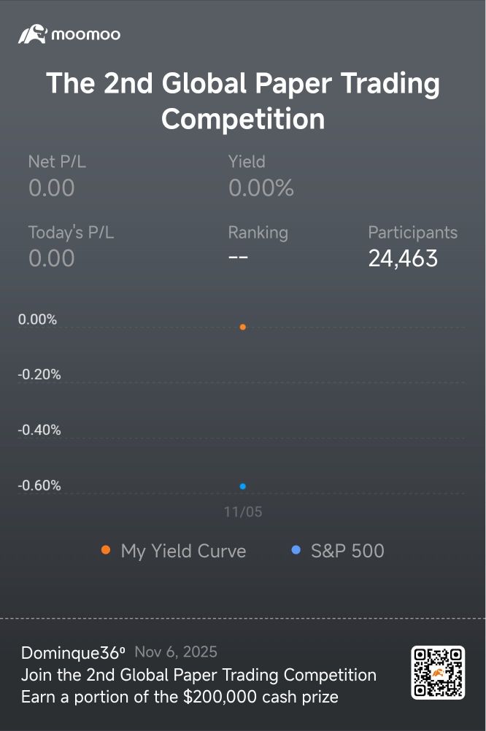This screenshot has width=486, height=731.
Task: Click the orange My Yield Curve legend dot
Action: pos(106,550)
